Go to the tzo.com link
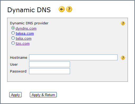 pyautogui.click(x=23, y=44)
